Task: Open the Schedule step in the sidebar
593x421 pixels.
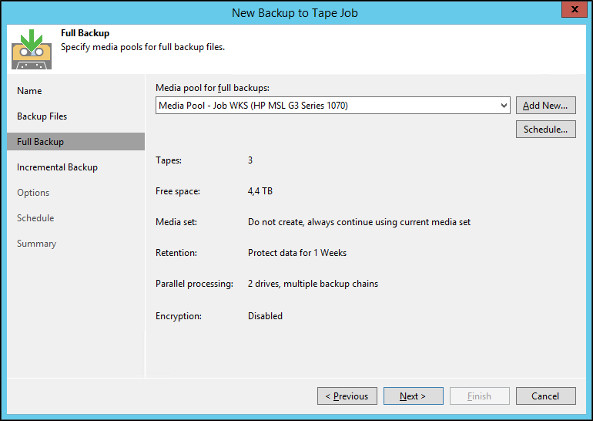Action: coord(35,218)
